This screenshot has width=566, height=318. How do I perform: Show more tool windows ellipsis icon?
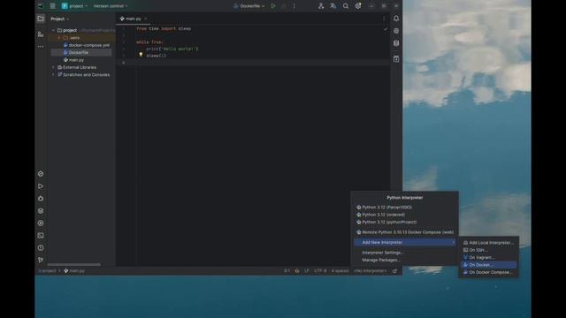(41, 47)
